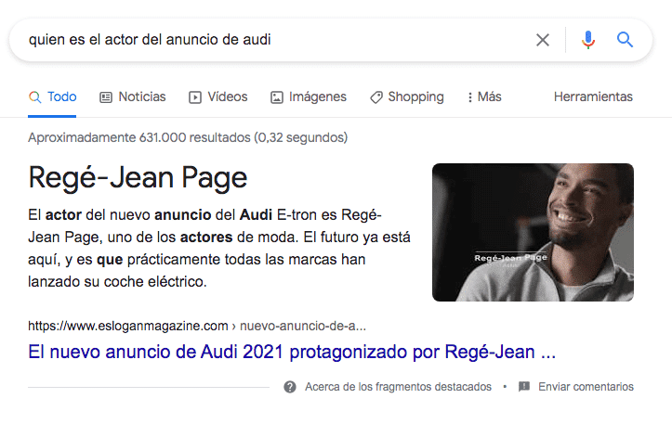Click the three-dot icon beside Más

[x=470, y=97]
